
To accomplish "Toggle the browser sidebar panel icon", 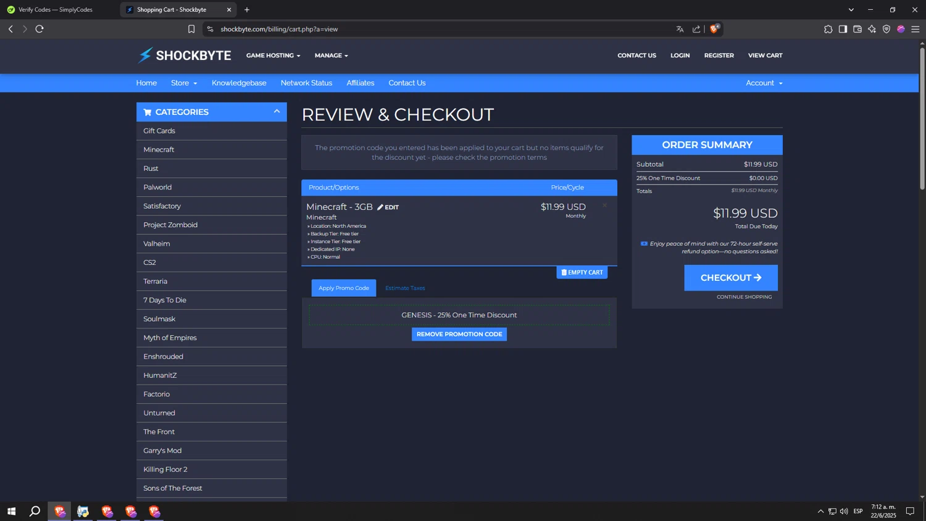I will (843, 29).
